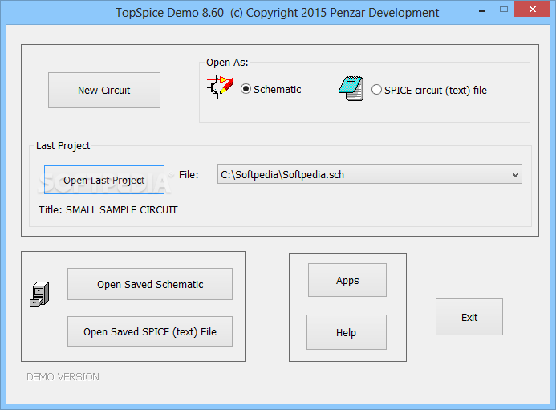The height and width of the screenshot is (410, 556).
Task: Create a New Circuit
Action: tap(104, 90)
